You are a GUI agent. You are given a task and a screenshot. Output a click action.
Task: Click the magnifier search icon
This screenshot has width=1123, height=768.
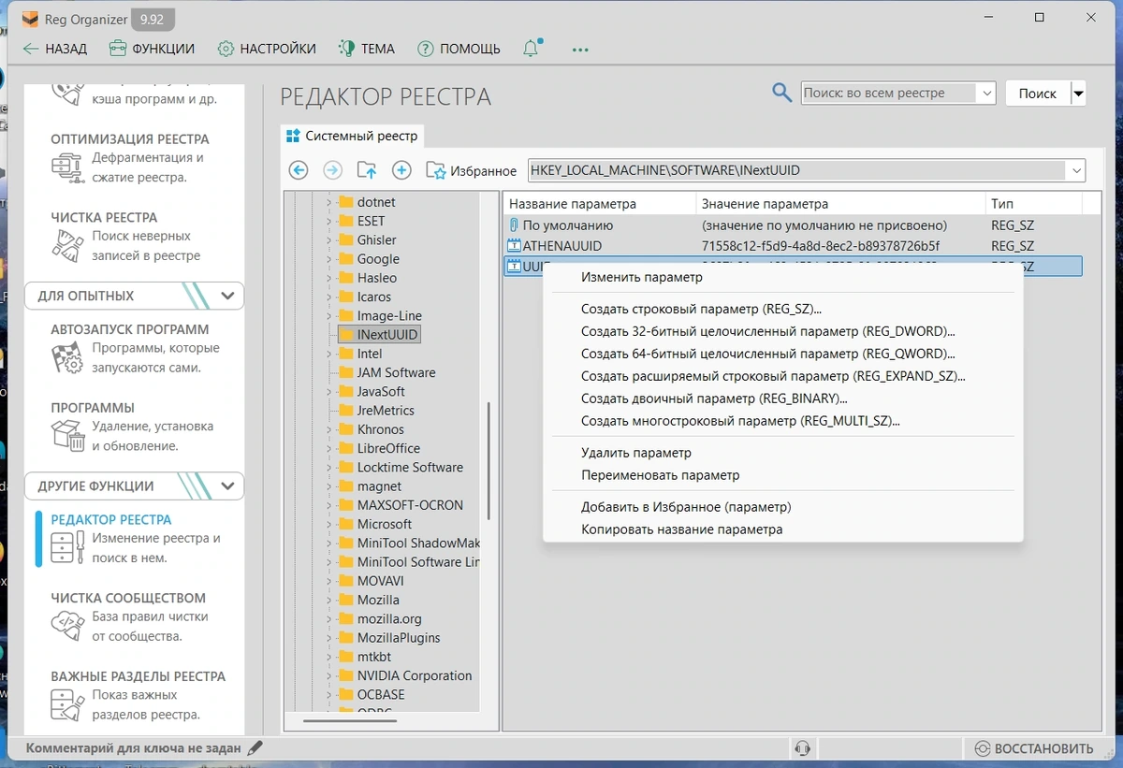[782, 92]
